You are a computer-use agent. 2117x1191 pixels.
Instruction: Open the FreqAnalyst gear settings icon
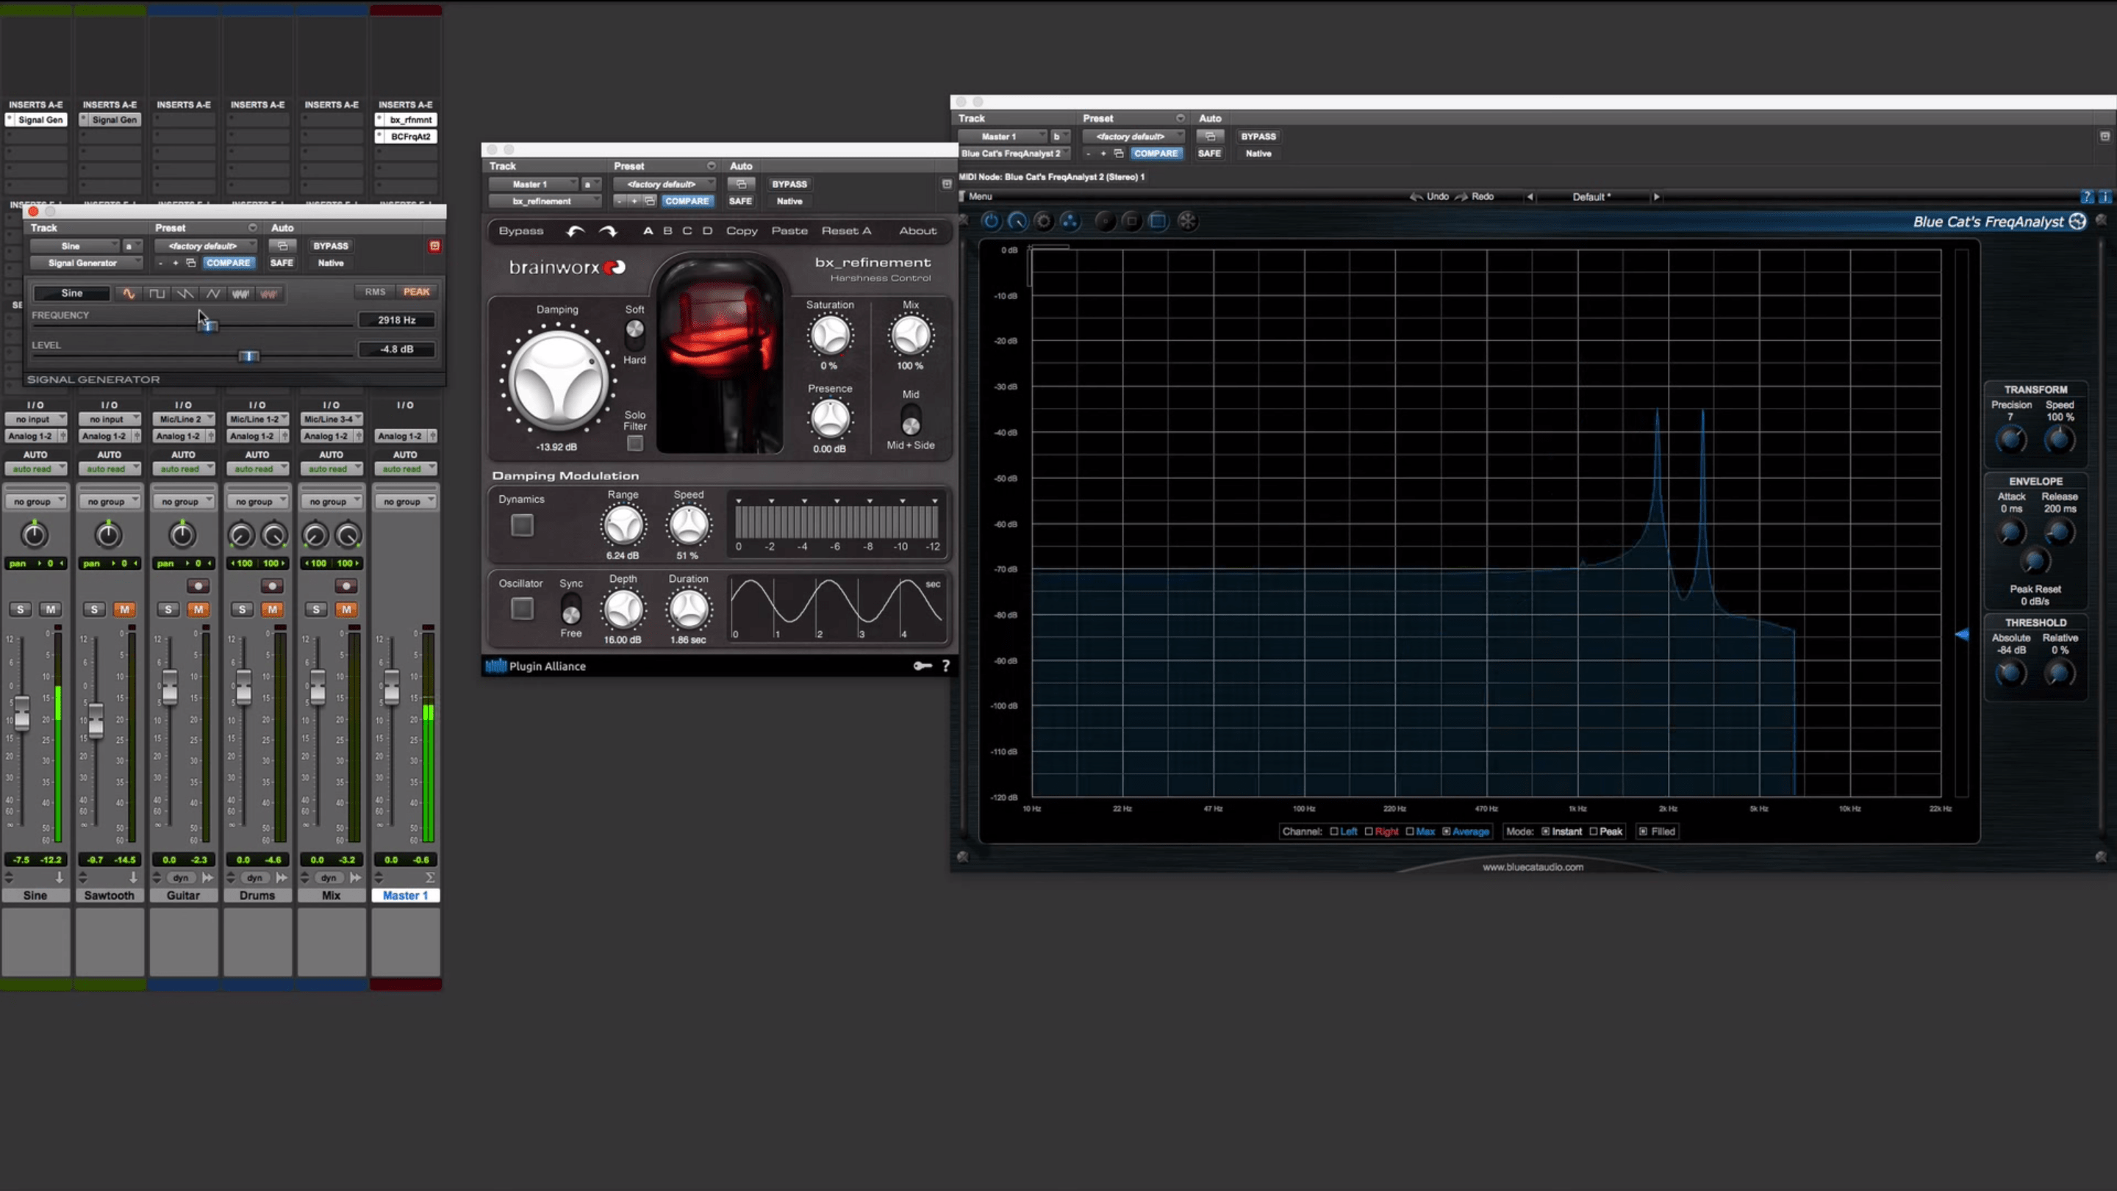pyautogui.click(x=1044, y=221)
